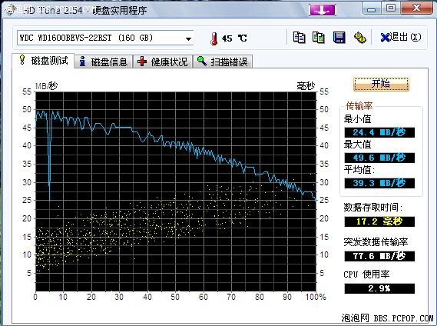Click the 开始 start button
437x326 pixels.
381,84
